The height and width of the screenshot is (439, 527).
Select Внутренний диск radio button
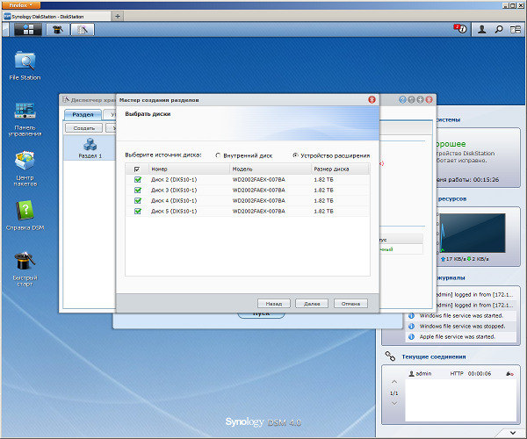218,155
